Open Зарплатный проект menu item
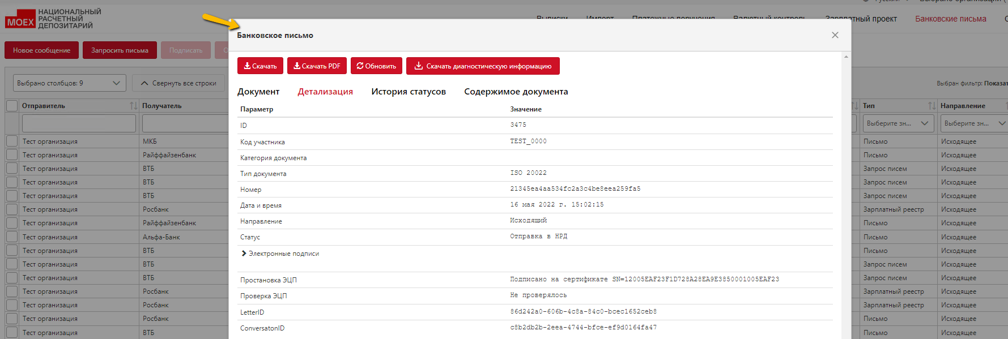Viewport: 1008px width, 339px height. coord(861,19)
